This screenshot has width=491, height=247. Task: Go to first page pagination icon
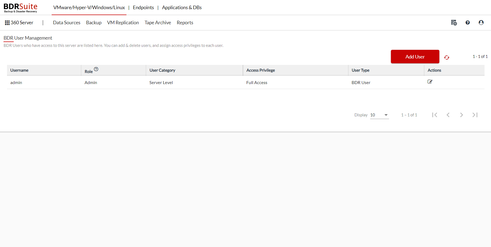coord(435,115)
